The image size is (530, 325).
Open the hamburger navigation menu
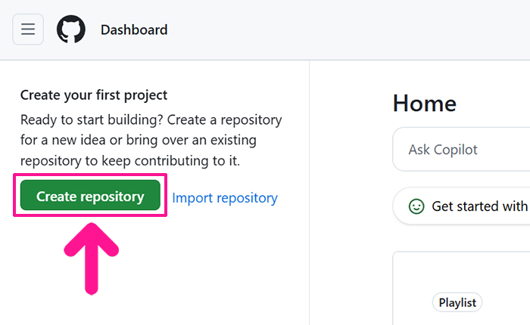(x=28, y=29)
